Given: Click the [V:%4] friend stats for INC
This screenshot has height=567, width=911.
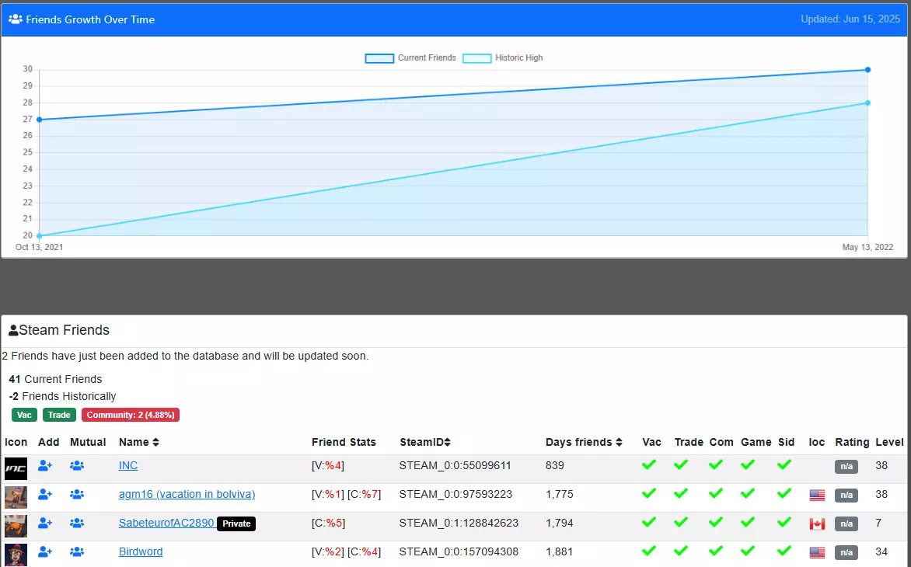Looking at the screenshot, I should pyautogui.click(x=328, y=465).
